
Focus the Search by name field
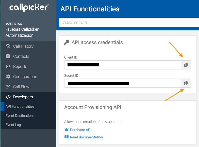[129, 22]
